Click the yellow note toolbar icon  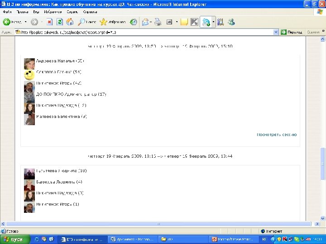point(184,22)
